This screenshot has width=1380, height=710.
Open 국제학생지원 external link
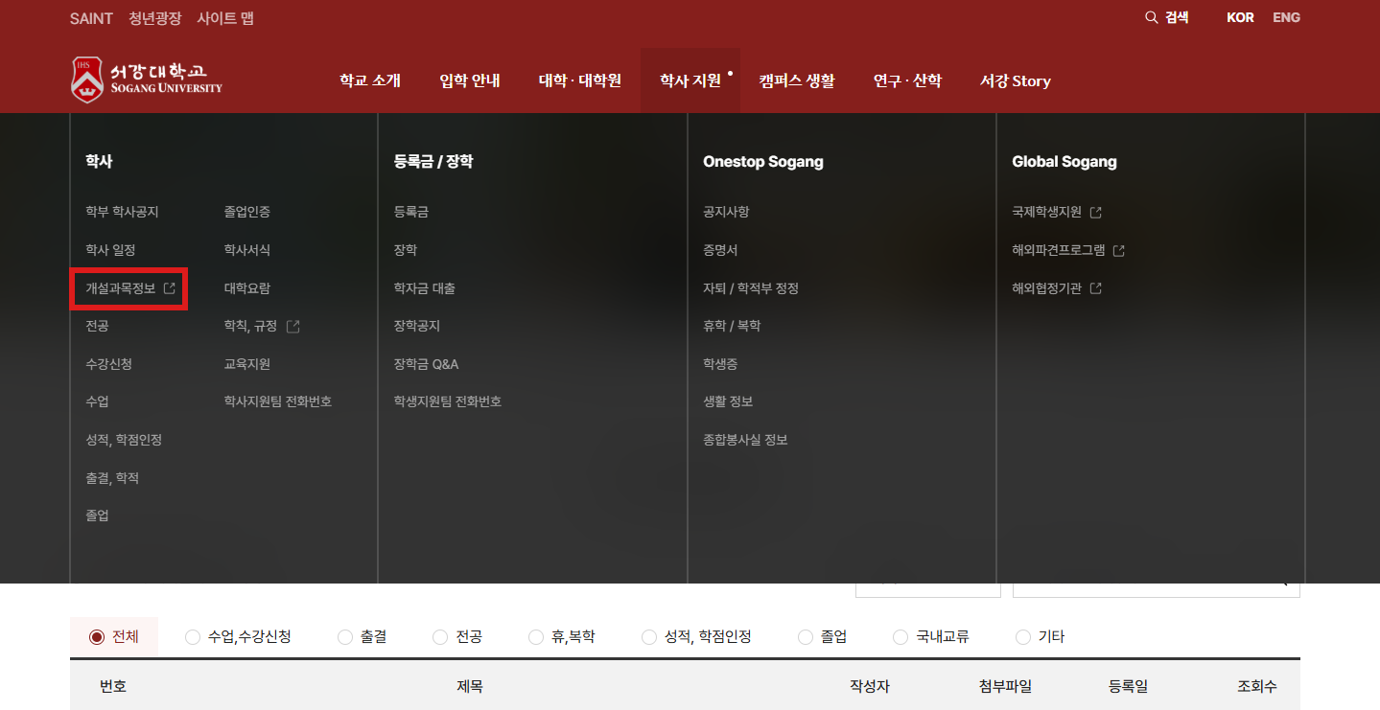[1056, 212]
